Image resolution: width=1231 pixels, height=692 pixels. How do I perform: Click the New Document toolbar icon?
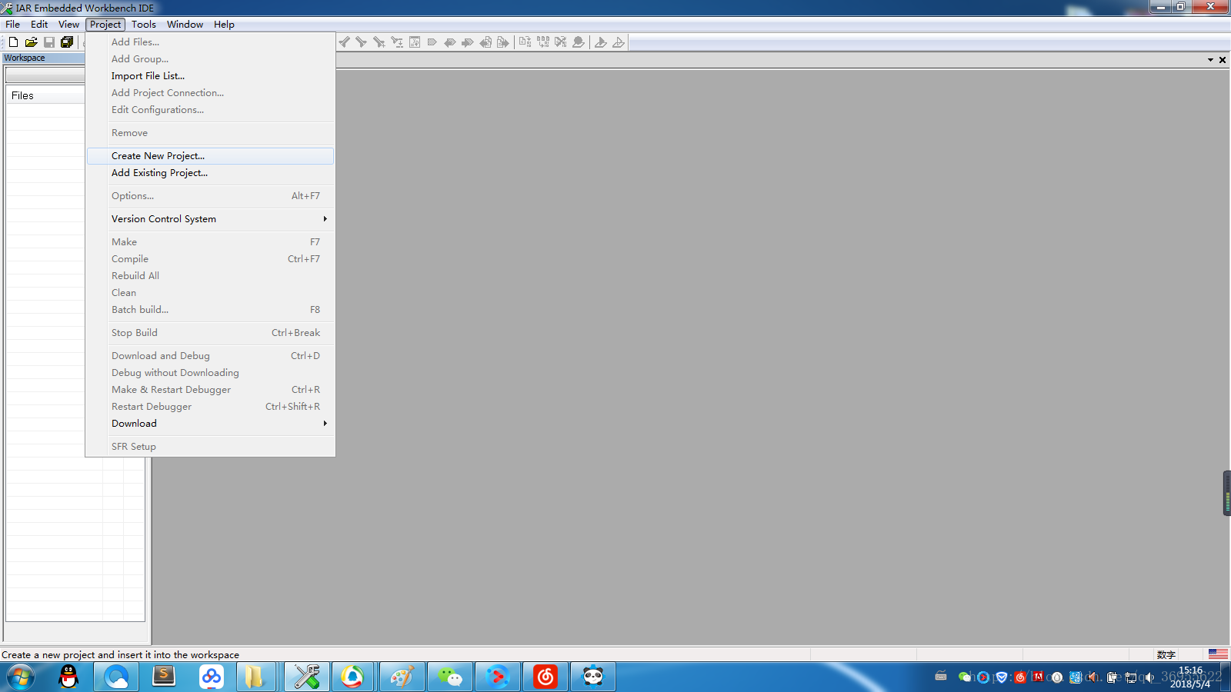pos(13,42)
